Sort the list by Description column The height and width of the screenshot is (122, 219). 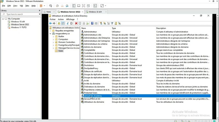coord(183,28)
